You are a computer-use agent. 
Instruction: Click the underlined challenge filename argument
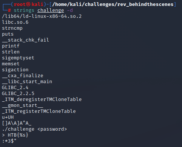click(51, 10)
